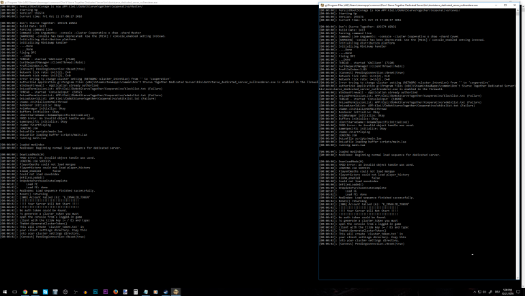This screenshot has width=525, height=296.
Task: Click the Caves console scrollbar down arrow
Action: click(x=517, y=278)
